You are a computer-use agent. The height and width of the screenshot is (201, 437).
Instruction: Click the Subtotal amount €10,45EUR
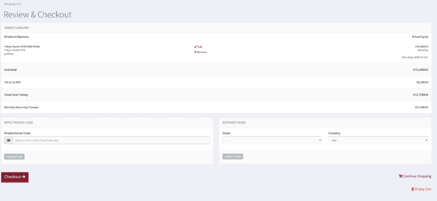click(420, 70)
